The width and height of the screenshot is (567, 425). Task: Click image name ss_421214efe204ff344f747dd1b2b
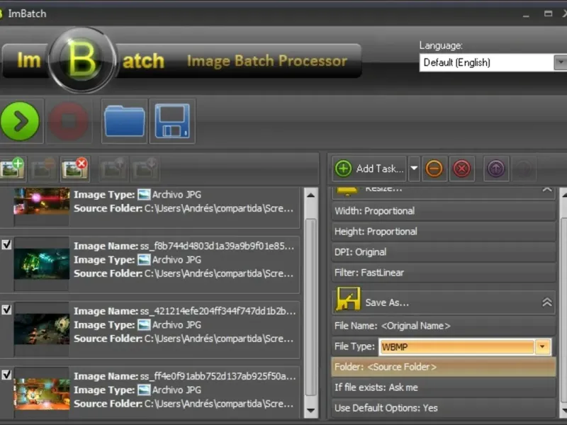pyautogui.click(x=218, y=311)
